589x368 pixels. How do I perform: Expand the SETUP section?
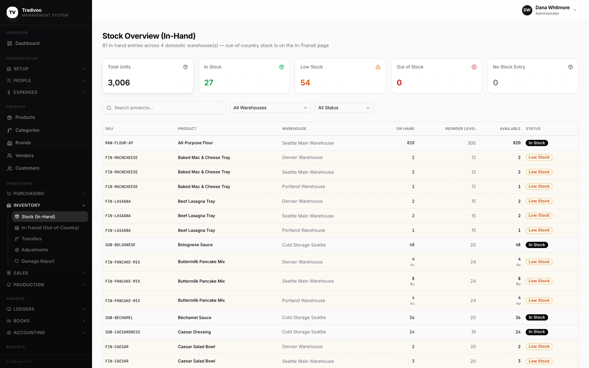pos(46,69)
